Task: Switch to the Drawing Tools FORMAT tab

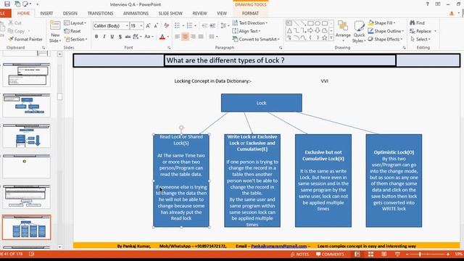Action: 250,13
